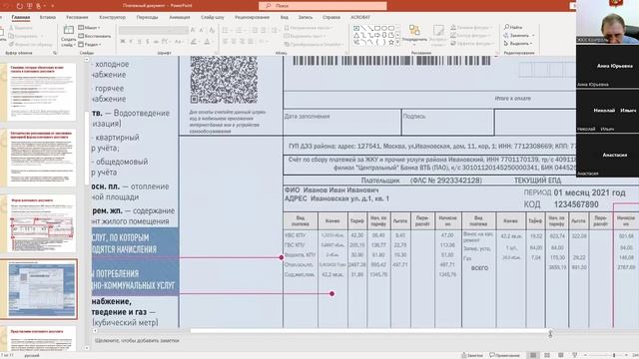Viewport: 639px width, 359px height.
Task: Open the Раздел section dropdown
Action: point(89,44)
